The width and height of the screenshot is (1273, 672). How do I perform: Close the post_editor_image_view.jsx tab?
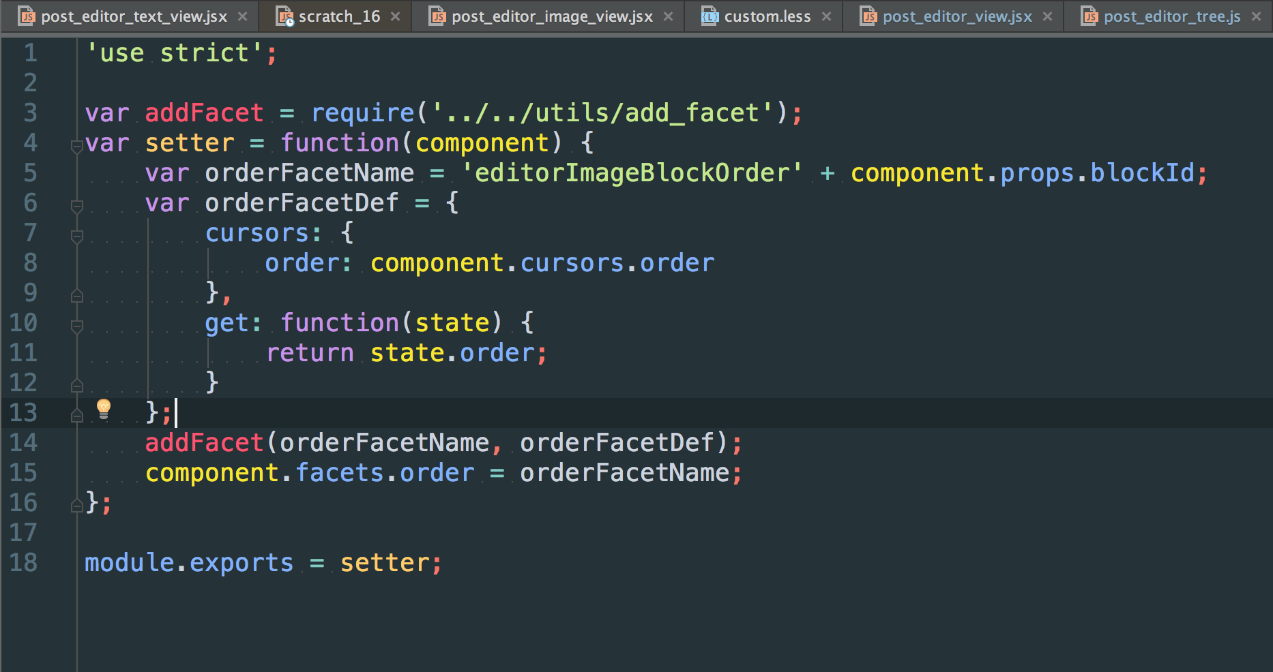[x=669, y=16]
